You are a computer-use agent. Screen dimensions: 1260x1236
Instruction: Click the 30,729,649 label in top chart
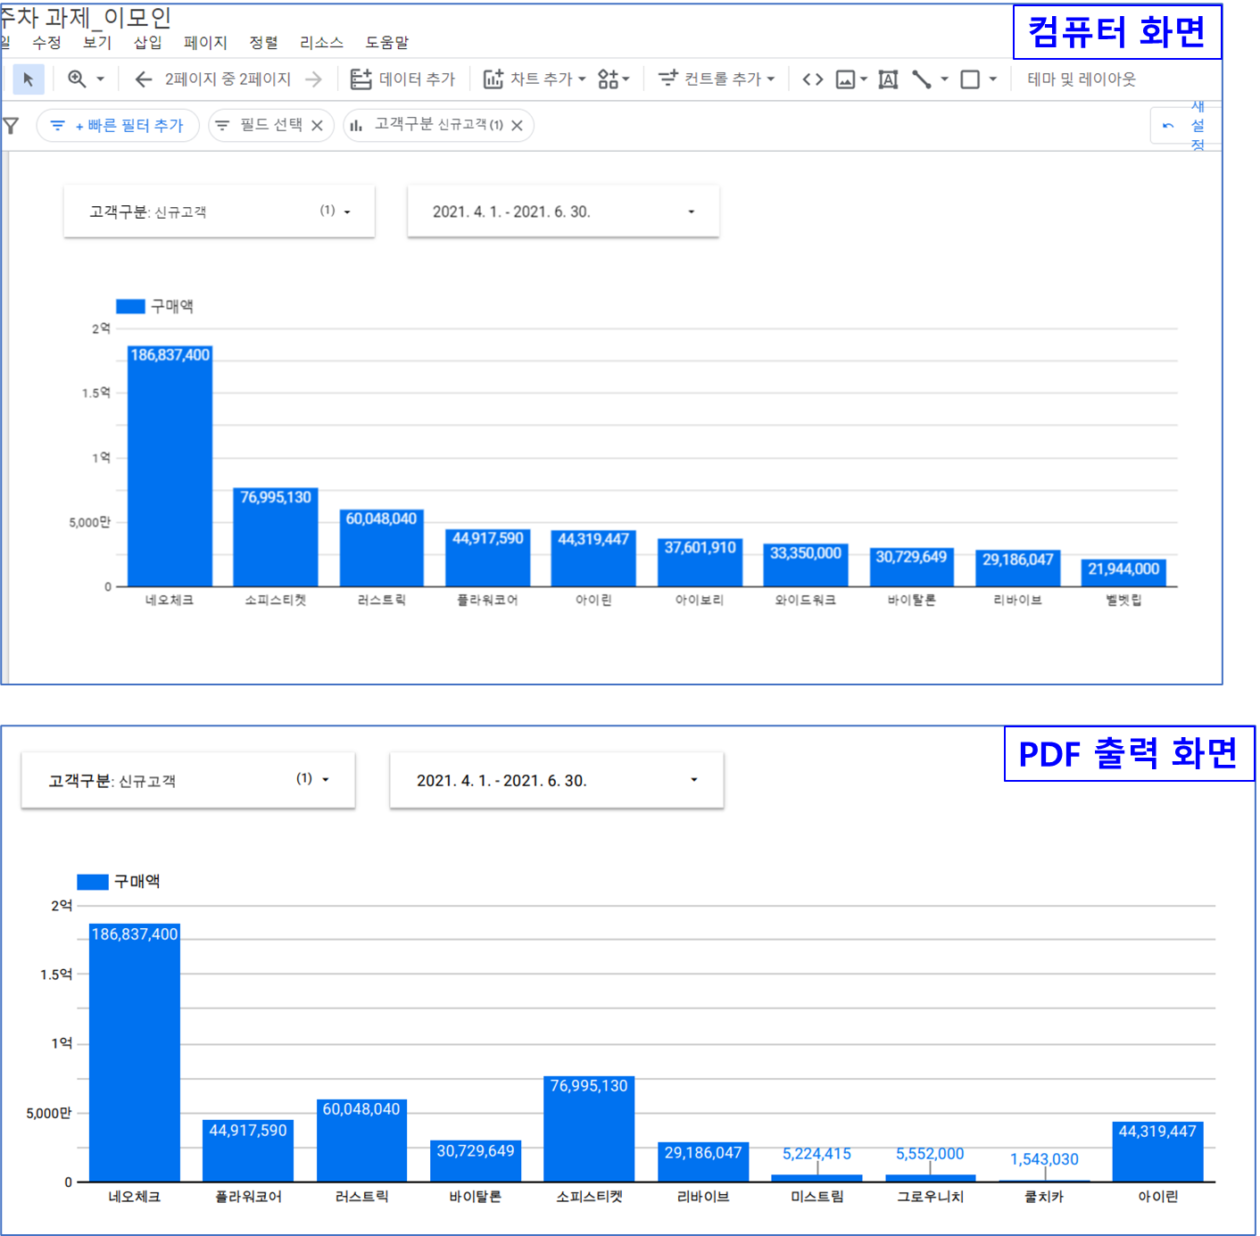click(911, 557)
